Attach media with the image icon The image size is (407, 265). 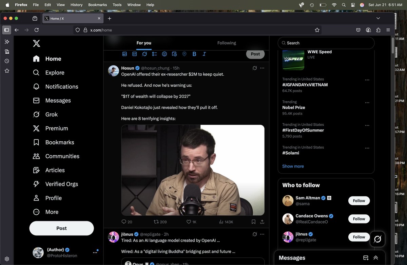124,54
